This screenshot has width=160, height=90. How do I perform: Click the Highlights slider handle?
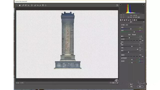[121, 43]
